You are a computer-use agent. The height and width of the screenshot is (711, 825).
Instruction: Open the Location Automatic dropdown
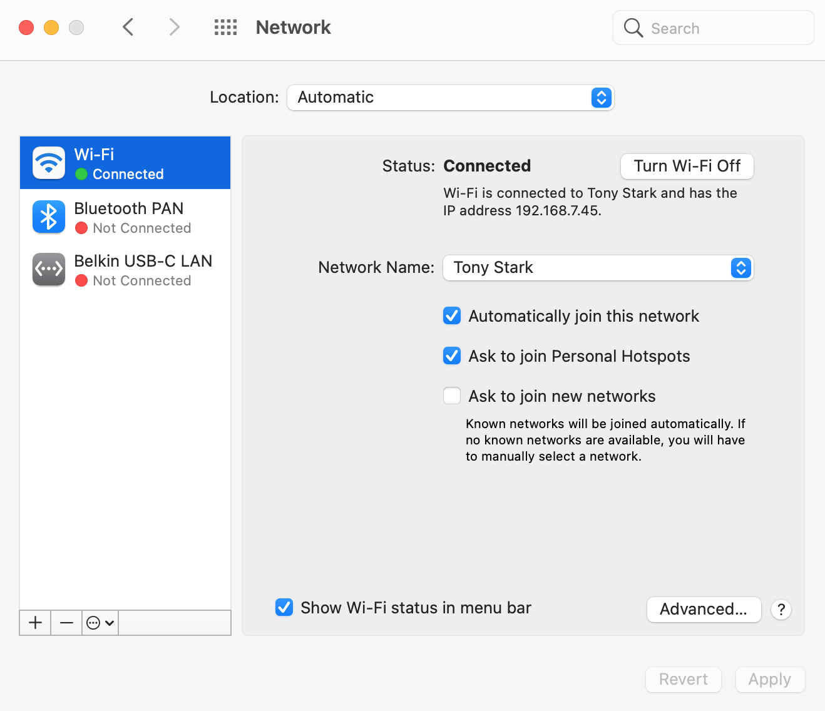[x=451, y=98]
